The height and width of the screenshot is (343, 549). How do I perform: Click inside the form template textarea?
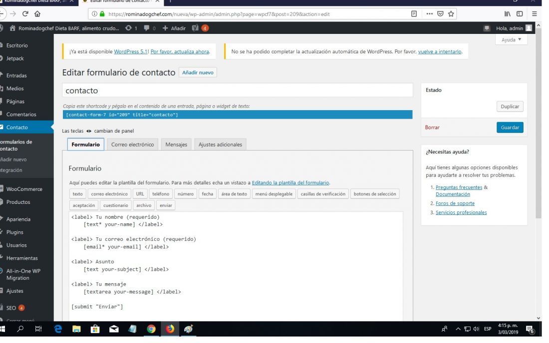click(x=236, y=266)
